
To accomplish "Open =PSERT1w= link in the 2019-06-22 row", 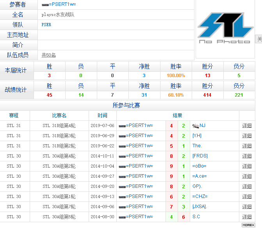I will [x=139, y=146].
